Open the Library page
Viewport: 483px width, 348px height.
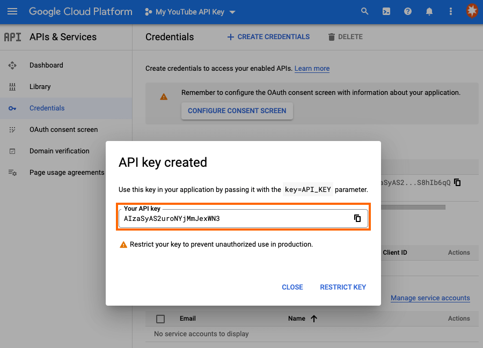coord(40,87)
